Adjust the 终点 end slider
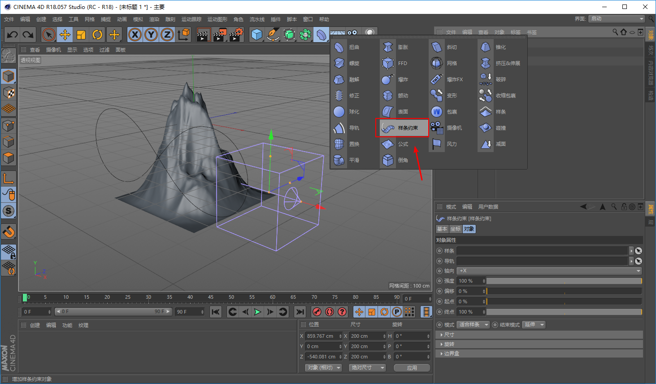The width and height of the screenshot is (656, 384). pyautogui.click(x=564, y=312)
